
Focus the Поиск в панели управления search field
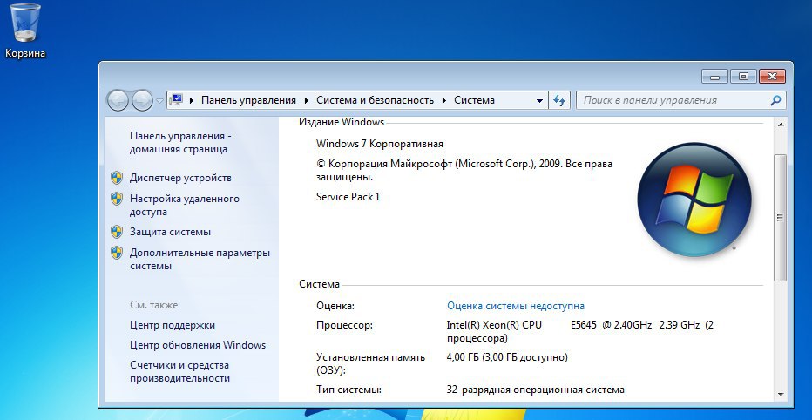click(681, 100)
